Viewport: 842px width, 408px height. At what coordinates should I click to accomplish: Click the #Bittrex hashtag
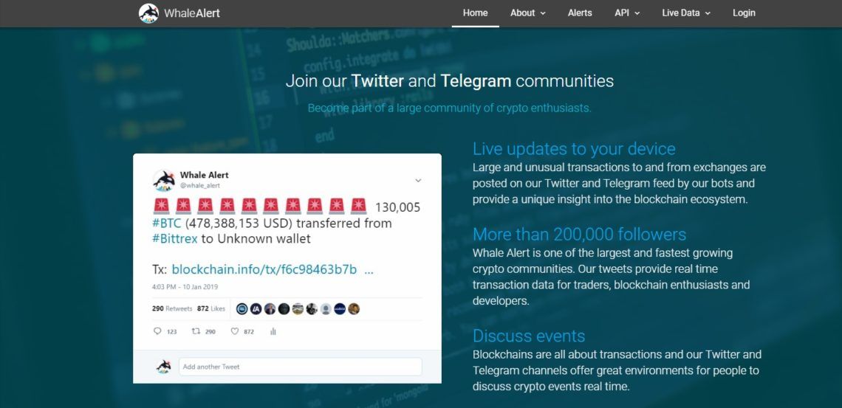click(175, 238)
